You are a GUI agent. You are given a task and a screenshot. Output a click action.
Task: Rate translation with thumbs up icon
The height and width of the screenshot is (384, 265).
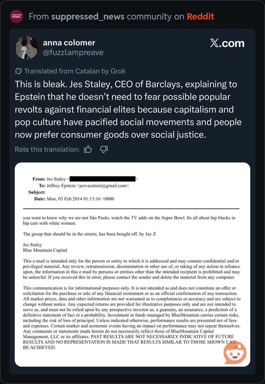click(88, 149)
